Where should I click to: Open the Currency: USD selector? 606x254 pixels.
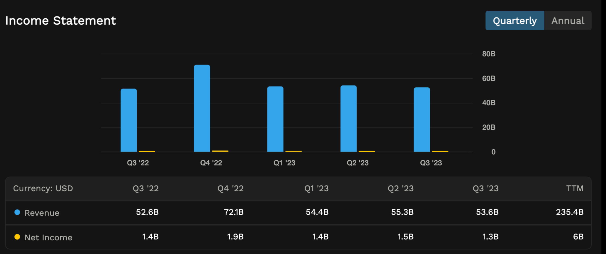point(43,188)
